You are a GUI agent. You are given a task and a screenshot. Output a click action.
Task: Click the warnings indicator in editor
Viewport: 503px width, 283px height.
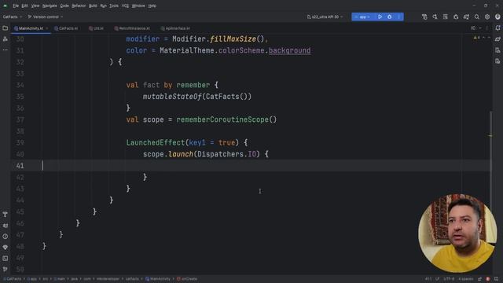[x=477, y=38]
